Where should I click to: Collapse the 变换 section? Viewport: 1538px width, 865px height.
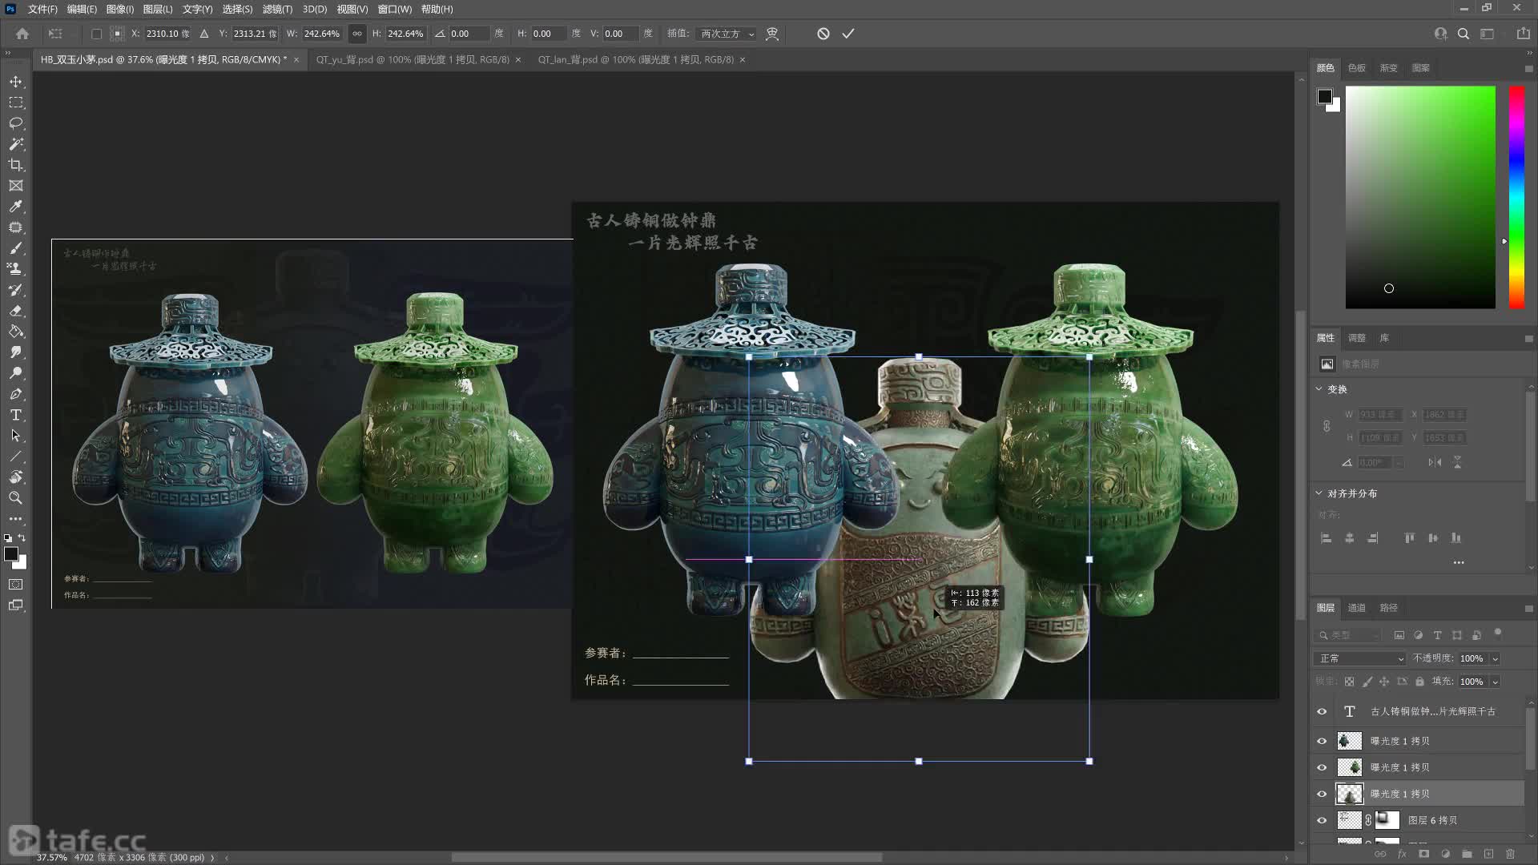[1319, 388]
